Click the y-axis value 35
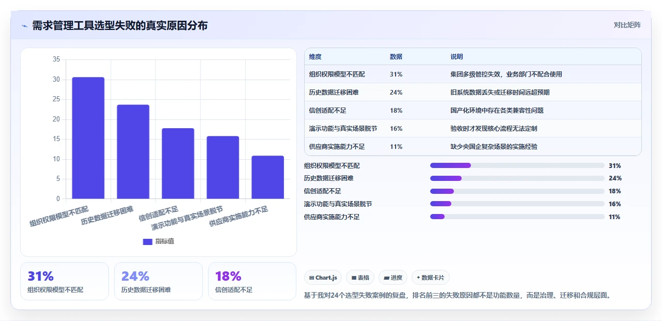Image resolution: width=662 pixels, height=321 pixels. point(56,59)
